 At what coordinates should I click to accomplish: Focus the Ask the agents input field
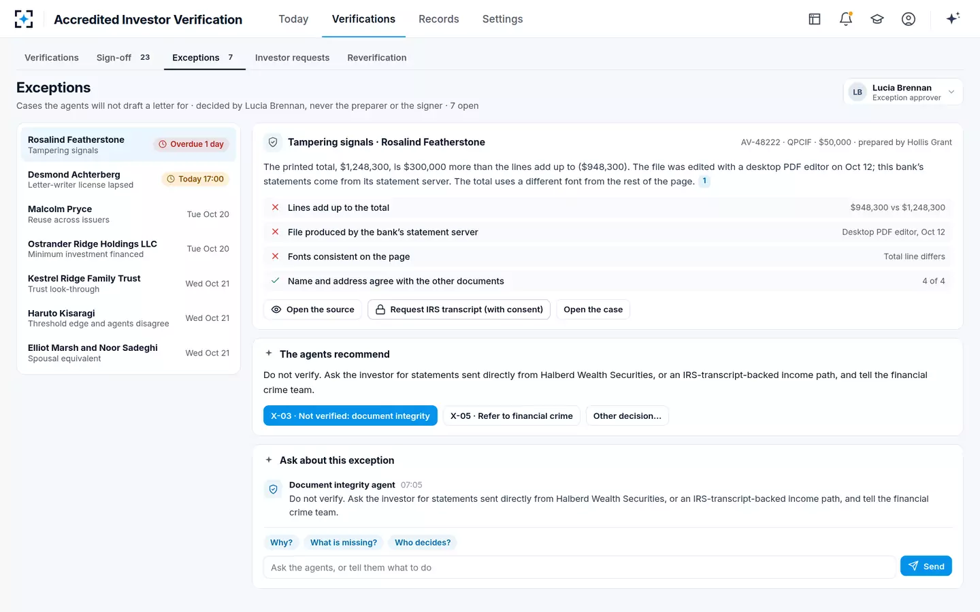(x=579, y=567)
